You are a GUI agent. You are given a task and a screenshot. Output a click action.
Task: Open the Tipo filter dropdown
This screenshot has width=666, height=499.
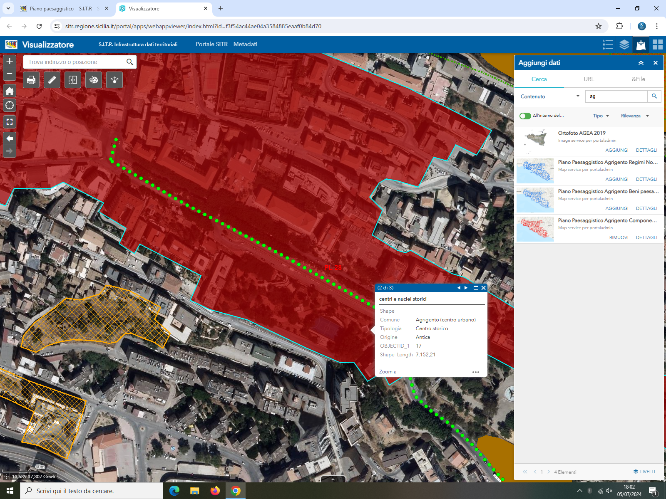pos(601,116)
